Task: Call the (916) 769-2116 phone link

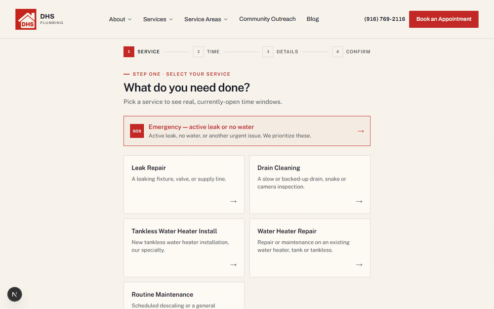Action: pos(385,19)
